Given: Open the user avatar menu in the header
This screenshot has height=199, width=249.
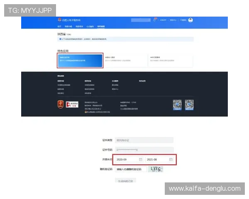Looking at the screenshot, I should point(190,20).
